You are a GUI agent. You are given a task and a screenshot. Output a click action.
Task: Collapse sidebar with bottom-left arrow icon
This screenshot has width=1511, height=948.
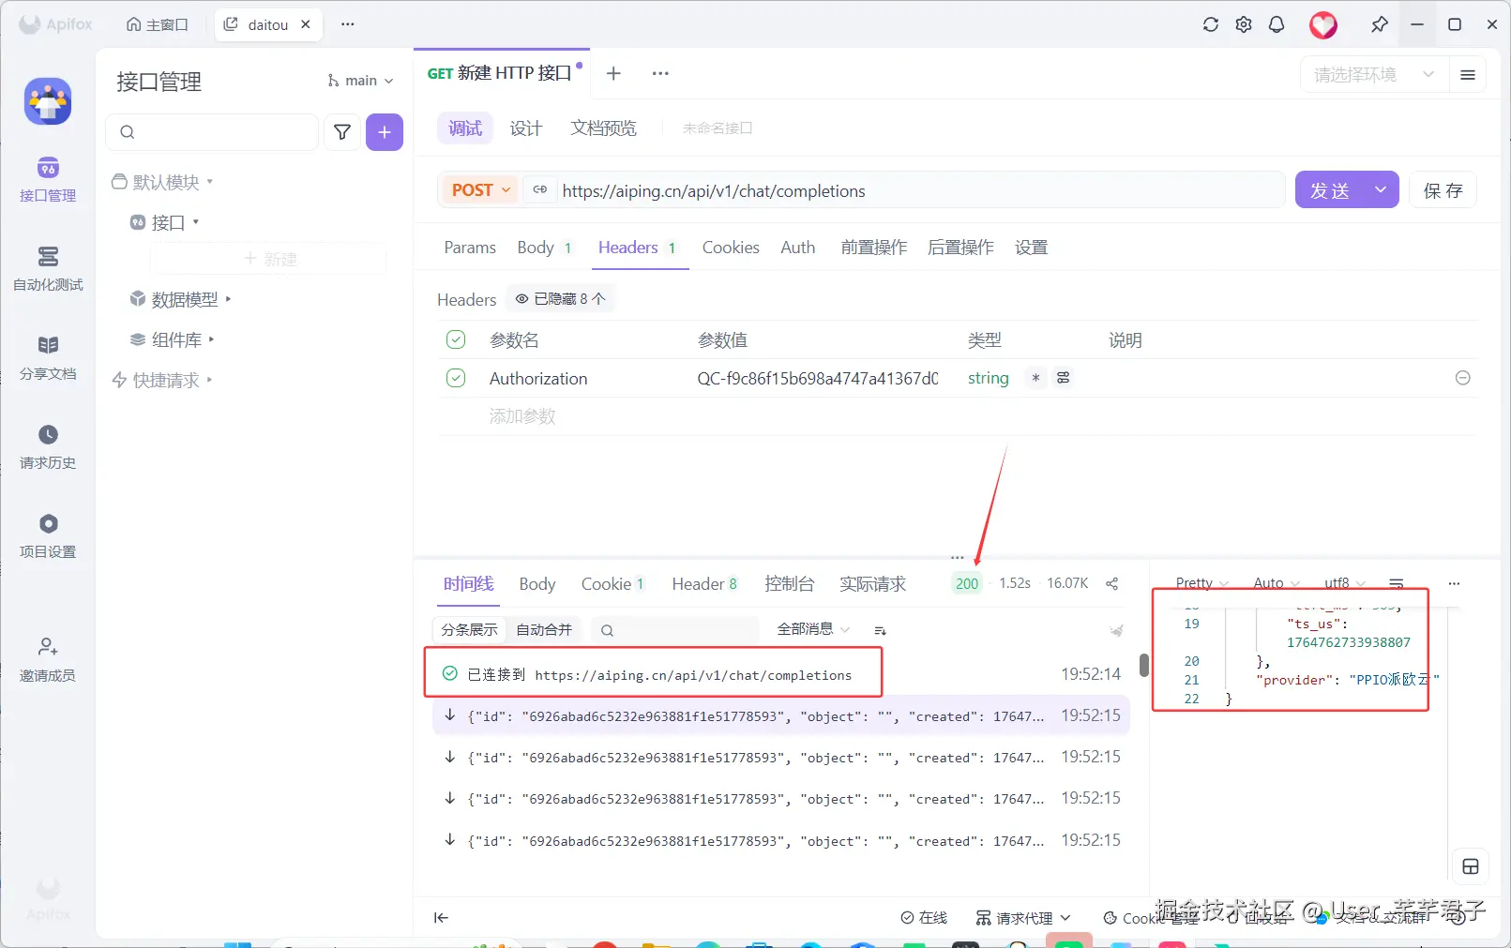point(441,918)
